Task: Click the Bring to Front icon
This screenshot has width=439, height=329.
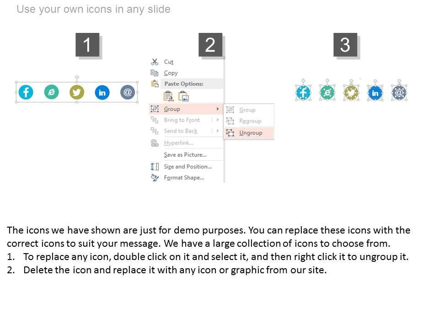Action: [x=155, y=120]
